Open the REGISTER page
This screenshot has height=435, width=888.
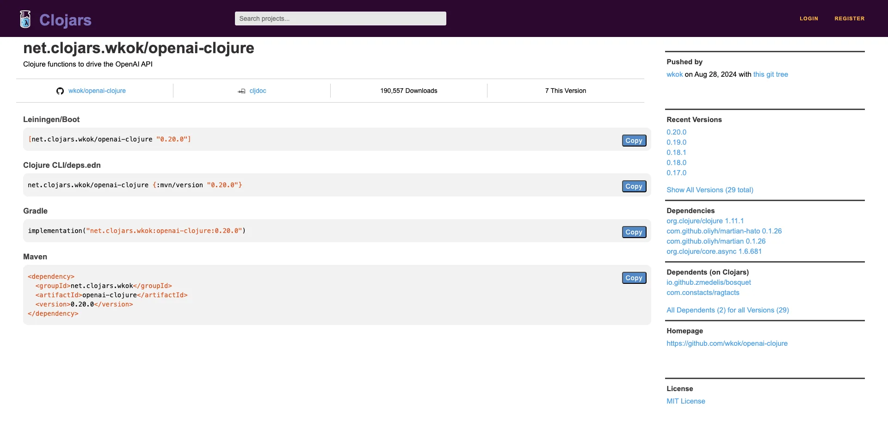point(850,18)
